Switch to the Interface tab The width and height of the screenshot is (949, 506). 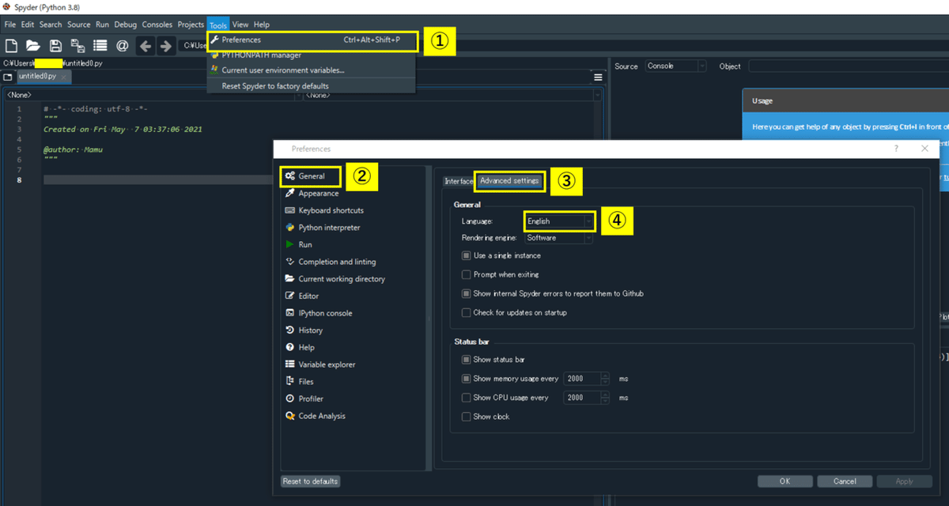click(x=459, y=181)
